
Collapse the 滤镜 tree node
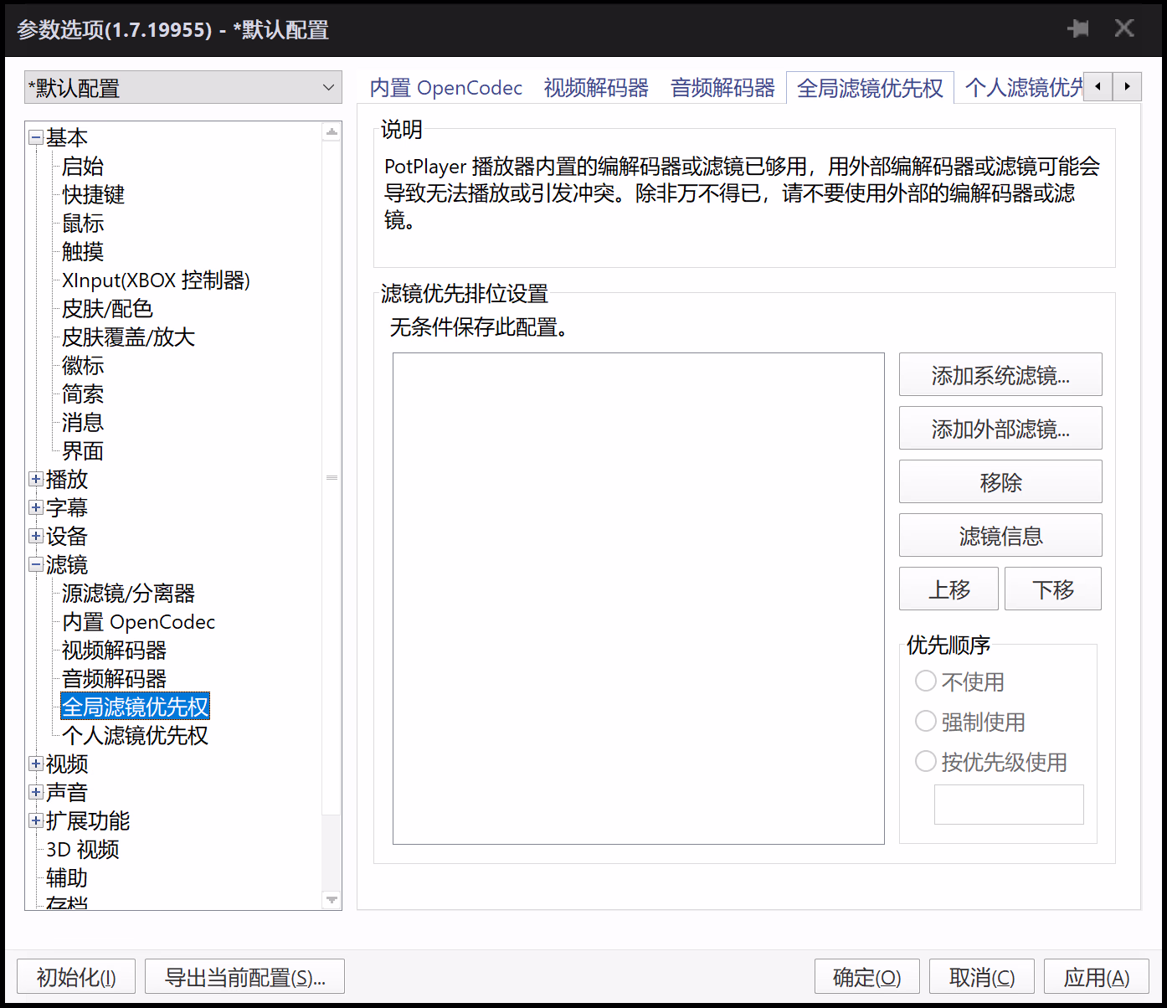(36, 565)
